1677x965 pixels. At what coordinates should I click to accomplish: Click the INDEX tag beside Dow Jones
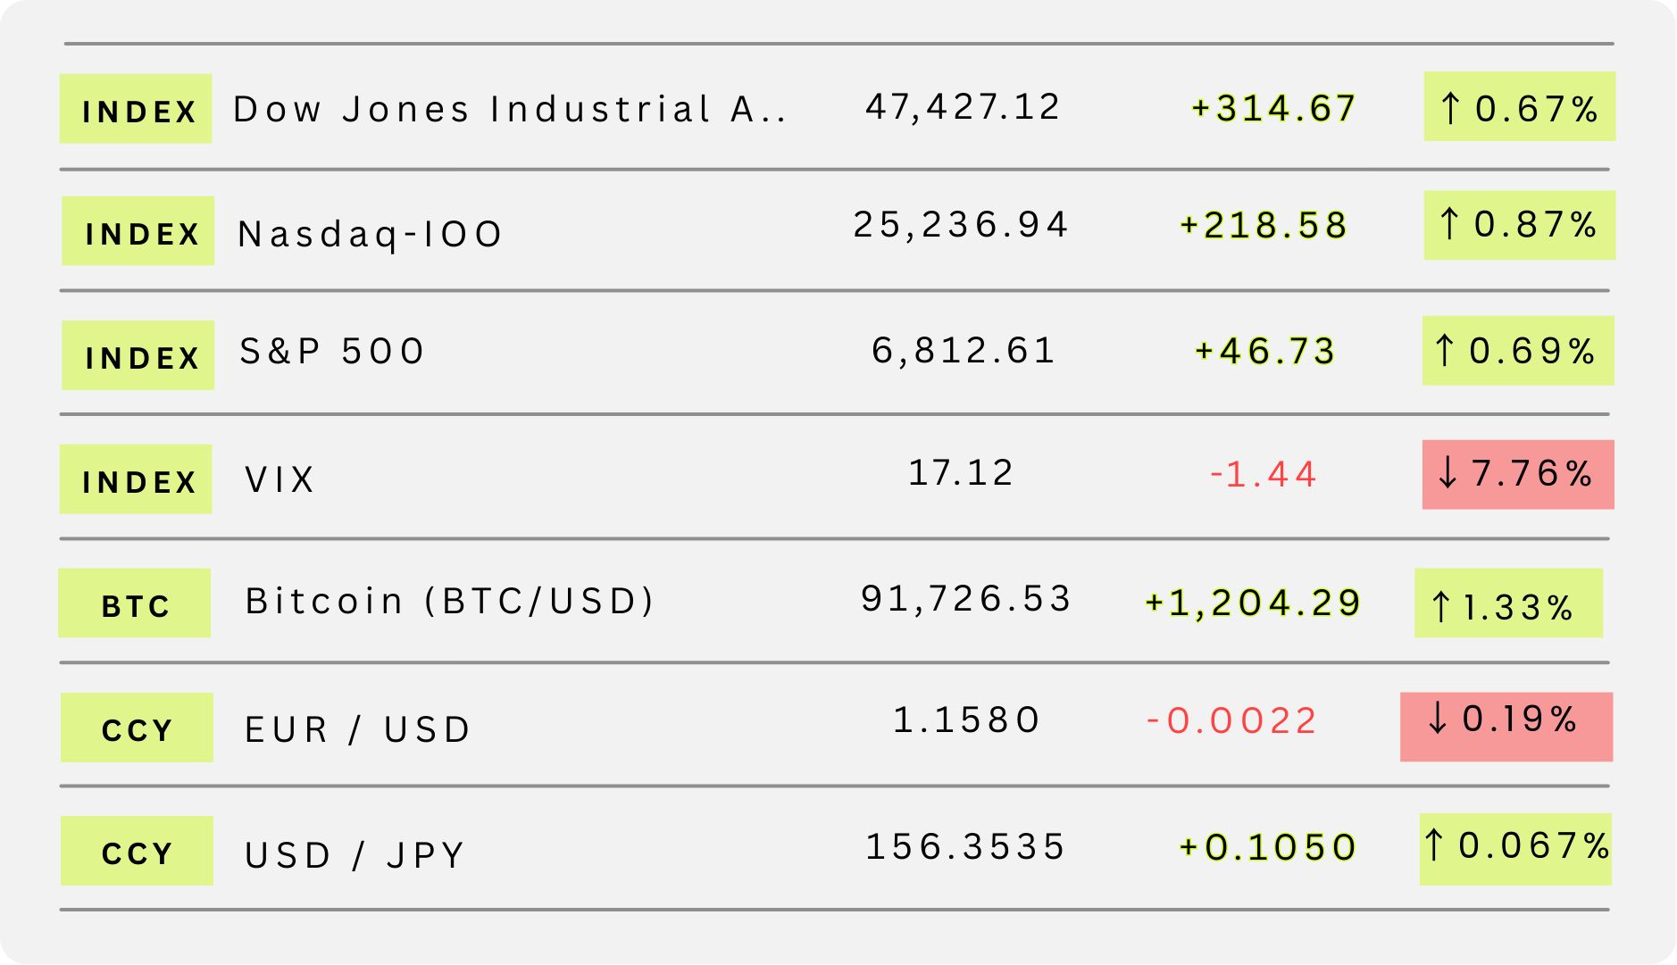136,109
